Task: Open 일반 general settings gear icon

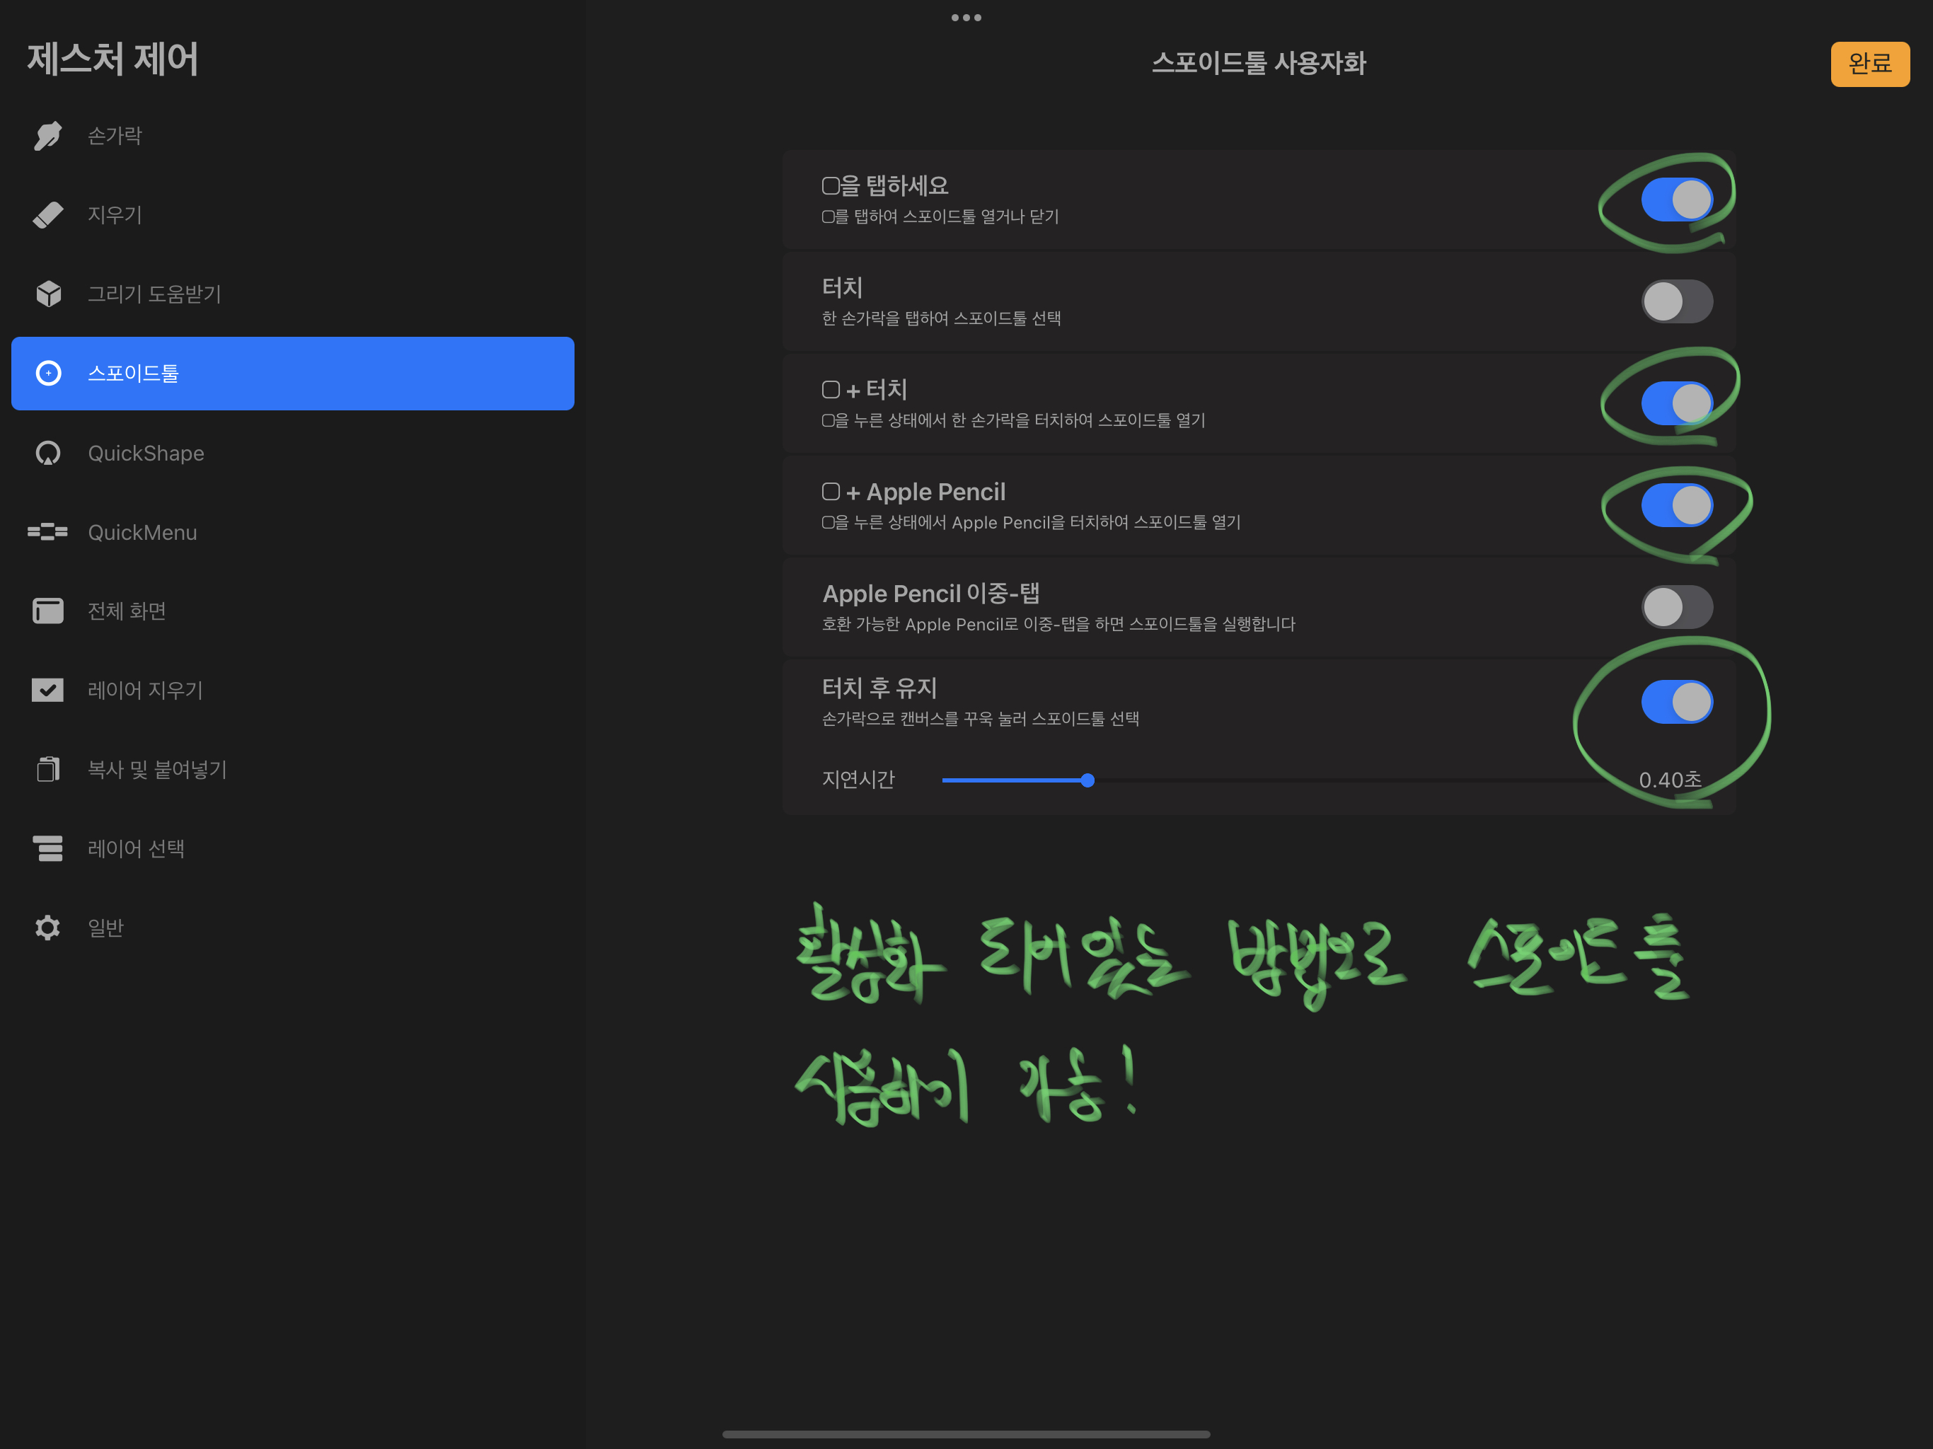Action: (x=48, y=928)
